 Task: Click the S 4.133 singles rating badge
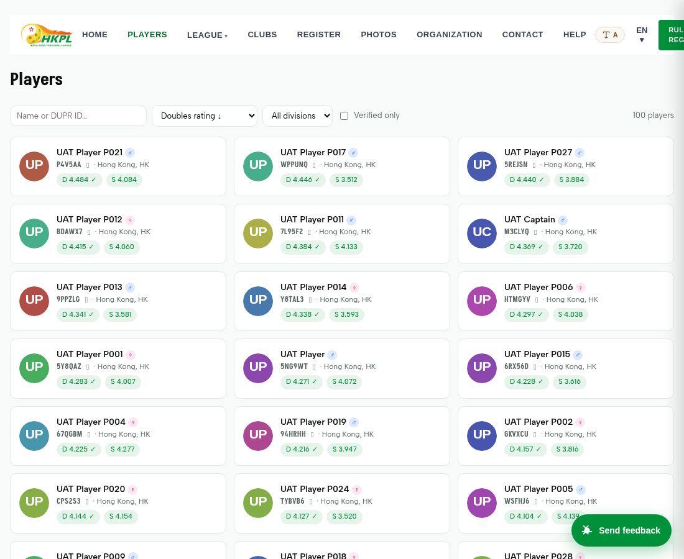(x=346, y=247)
